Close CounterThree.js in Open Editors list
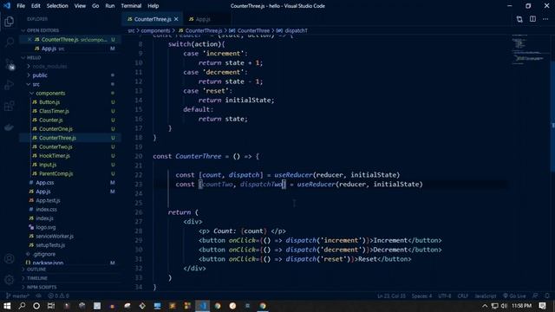Screen dimensions: 555x312 (x=29, y=40)
